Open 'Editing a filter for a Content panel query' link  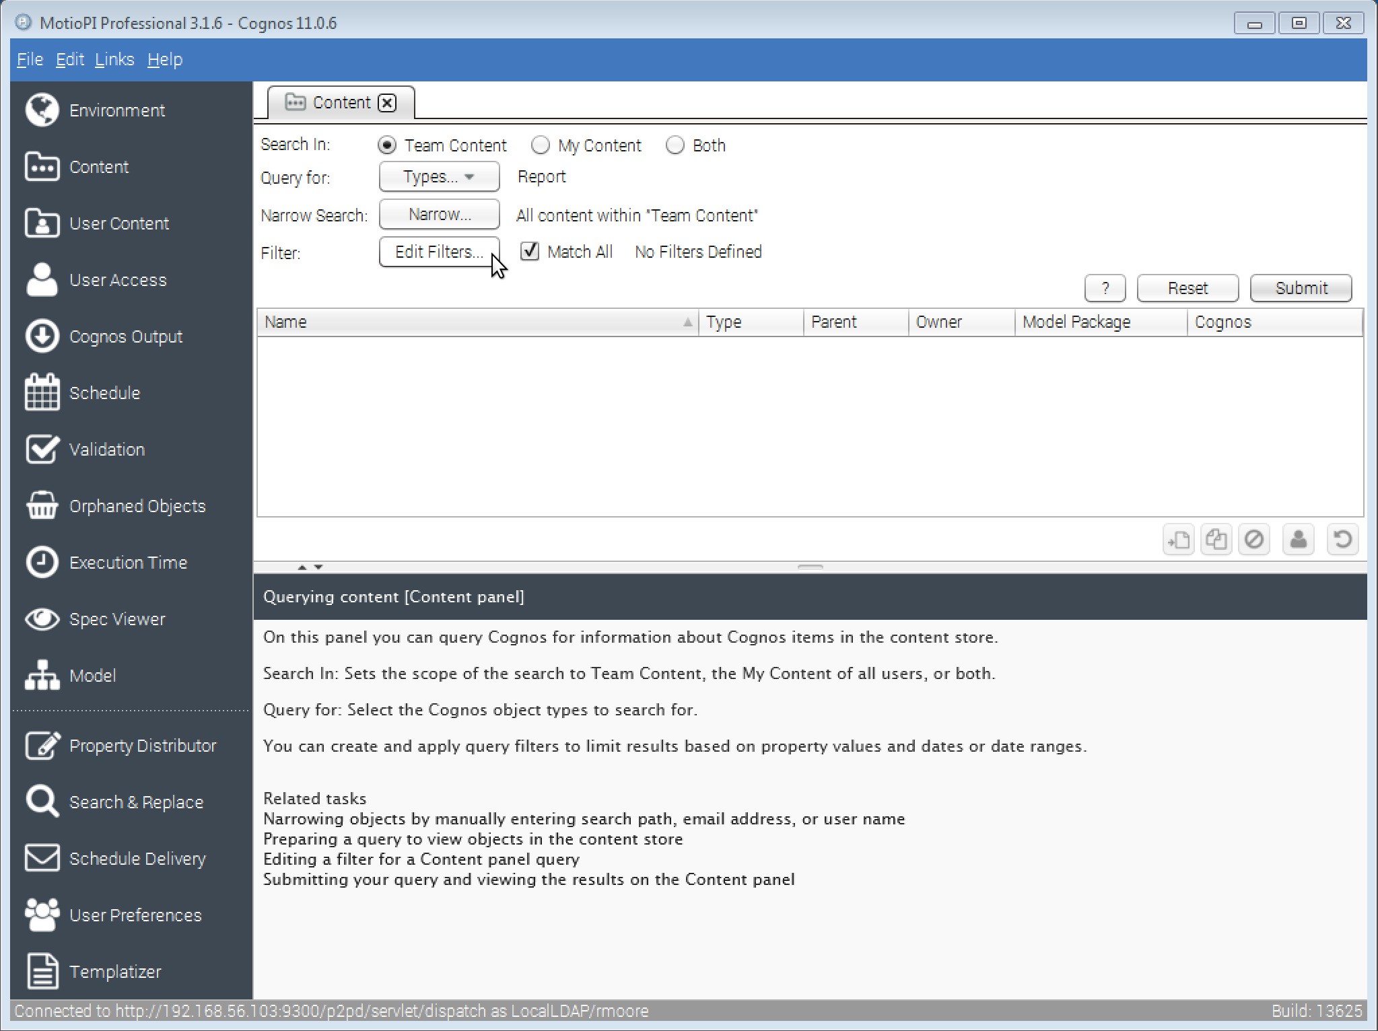point(421,859)
